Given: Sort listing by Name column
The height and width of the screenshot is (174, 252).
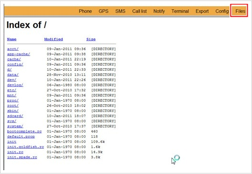Looking at the screenshot, I should pos(11,39).
